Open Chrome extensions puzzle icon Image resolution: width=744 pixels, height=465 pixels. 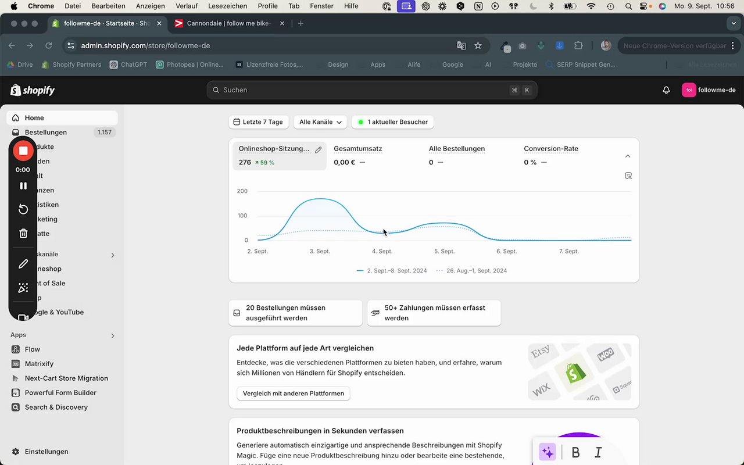pos(578,45)
